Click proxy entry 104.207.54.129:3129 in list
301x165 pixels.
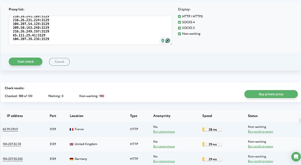[31, 24]
